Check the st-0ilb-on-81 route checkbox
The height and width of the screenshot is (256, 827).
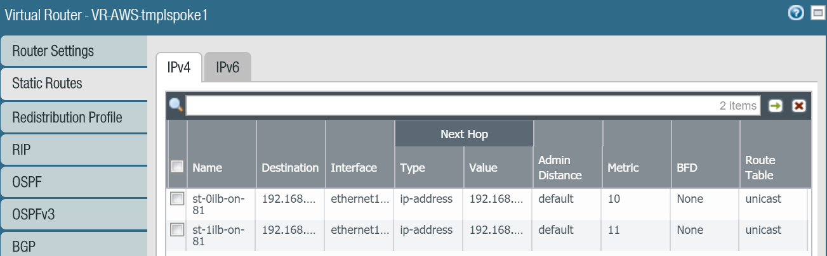[177, 199]
